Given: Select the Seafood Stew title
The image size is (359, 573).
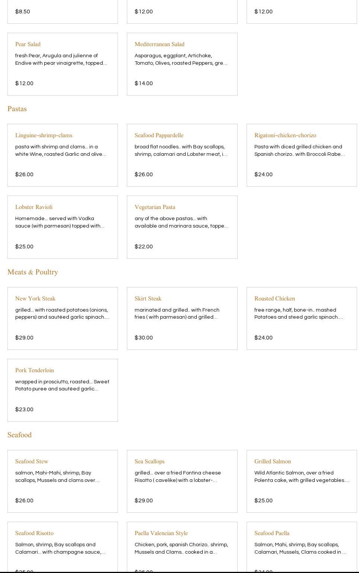Looking at the screenshot, I should [x=32, y=461].
